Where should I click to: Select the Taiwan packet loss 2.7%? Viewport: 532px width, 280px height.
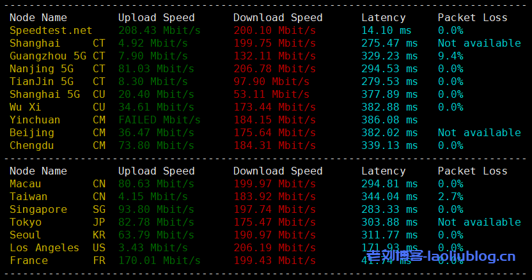tap(451, 197)
